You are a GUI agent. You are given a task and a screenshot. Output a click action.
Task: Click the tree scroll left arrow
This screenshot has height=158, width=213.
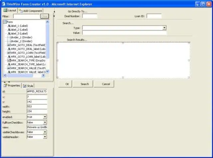5,75
